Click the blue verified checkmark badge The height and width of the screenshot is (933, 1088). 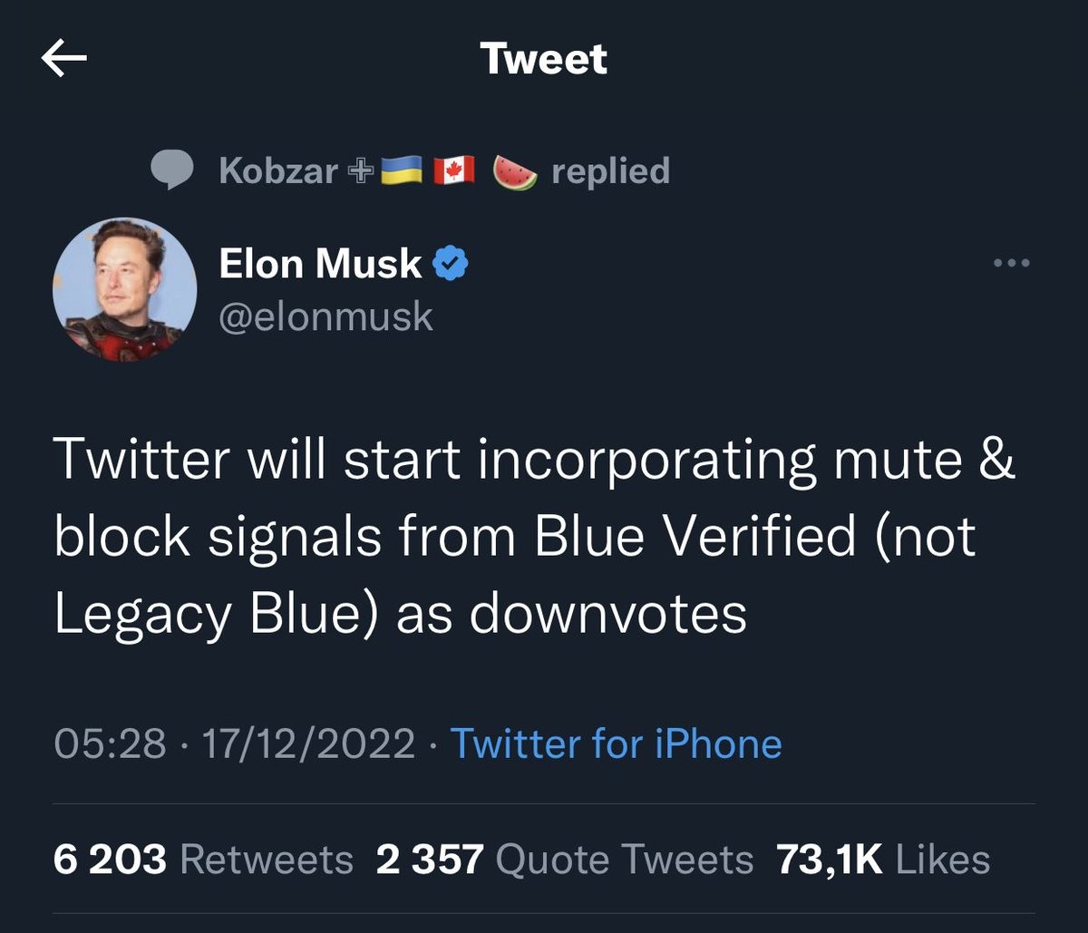pyautogui.click(x=450, y=264)
